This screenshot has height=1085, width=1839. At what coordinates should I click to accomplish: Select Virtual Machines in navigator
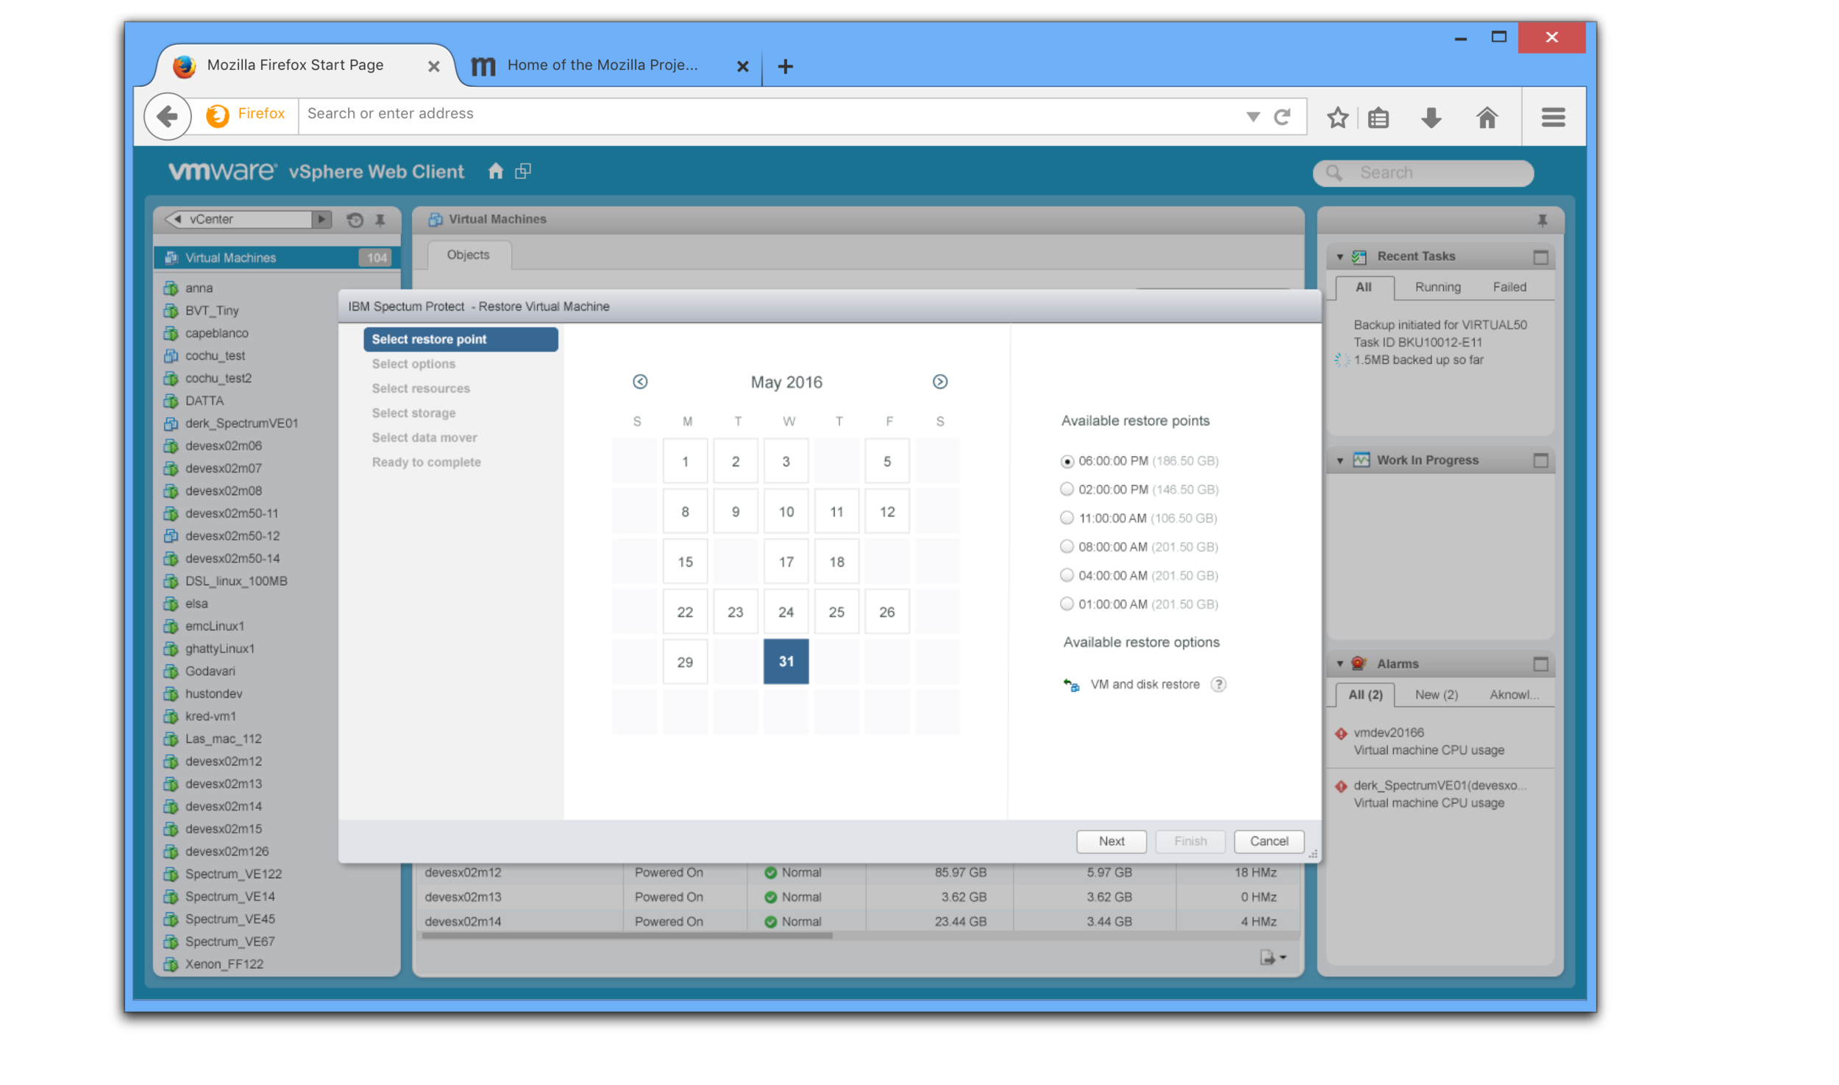pyautogui.click(x=277, y=258)
